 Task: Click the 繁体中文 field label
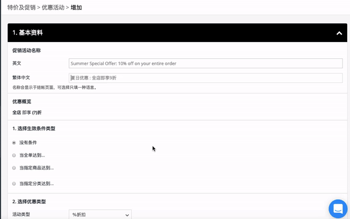pos(21,78)
